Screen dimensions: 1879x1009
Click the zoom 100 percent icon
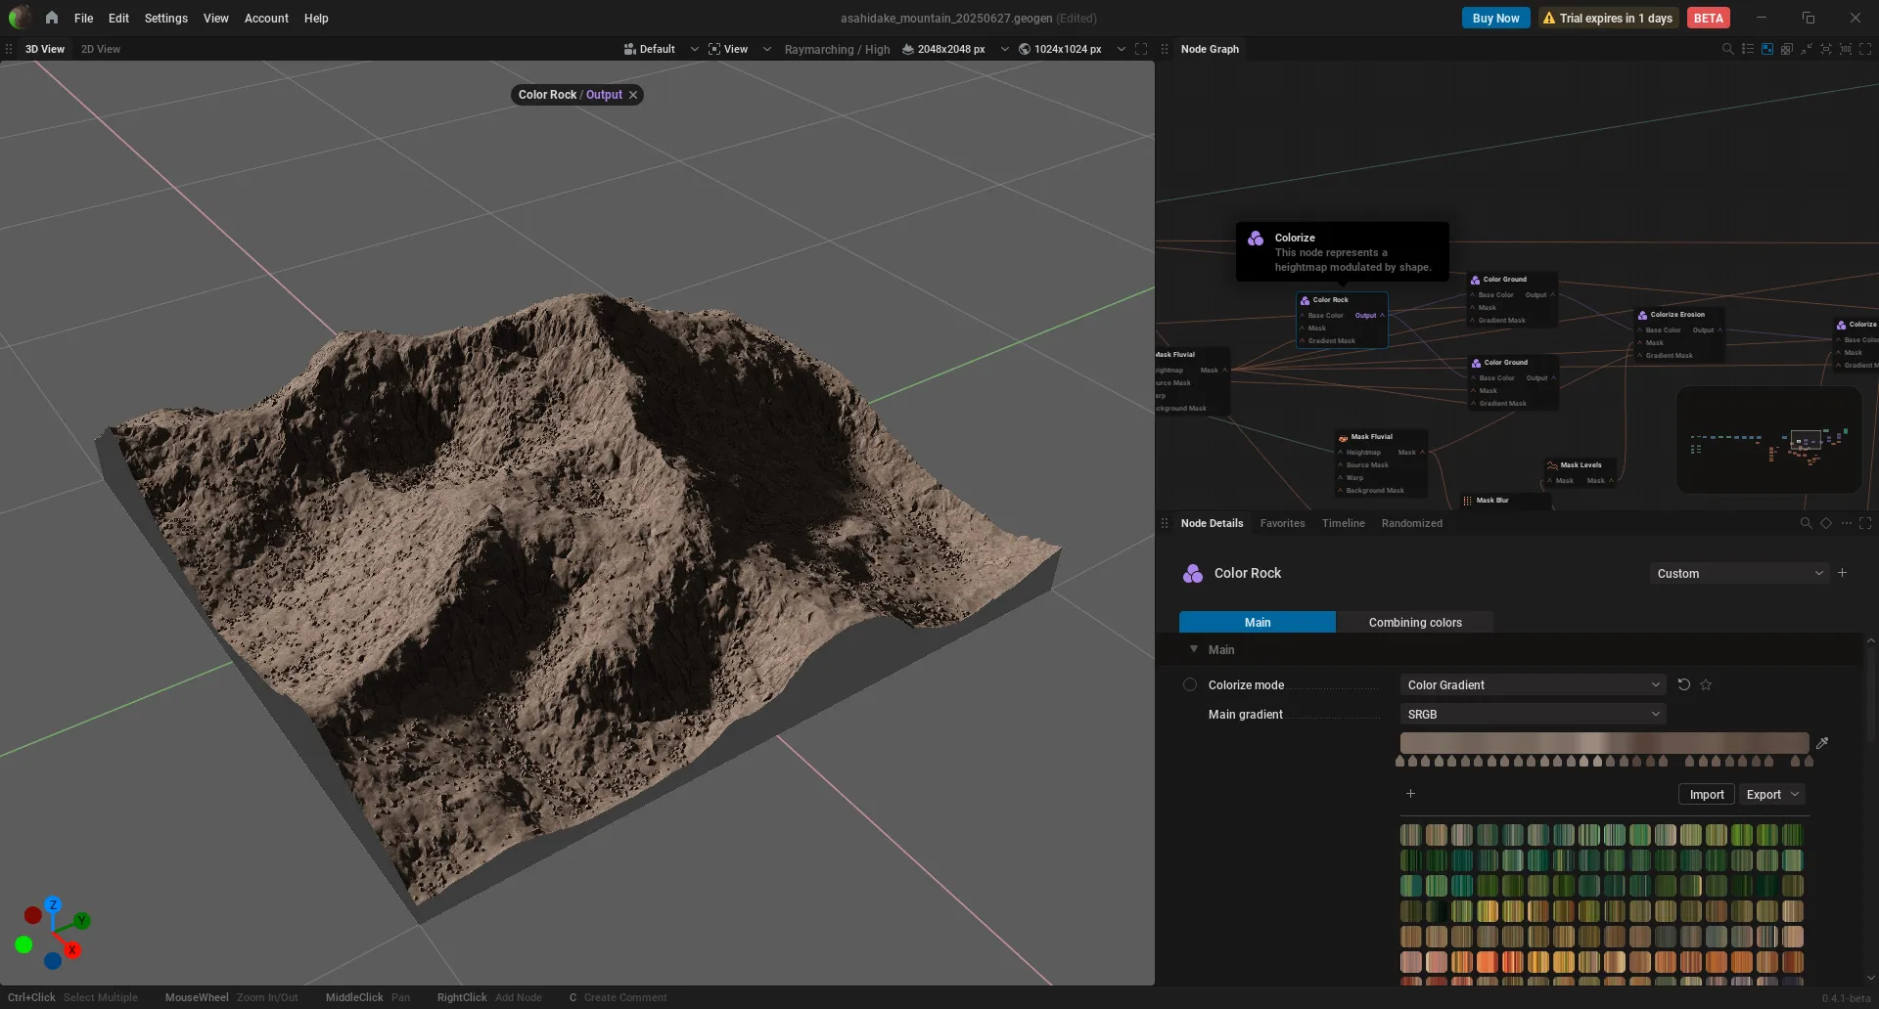[x=1846, y=49]
